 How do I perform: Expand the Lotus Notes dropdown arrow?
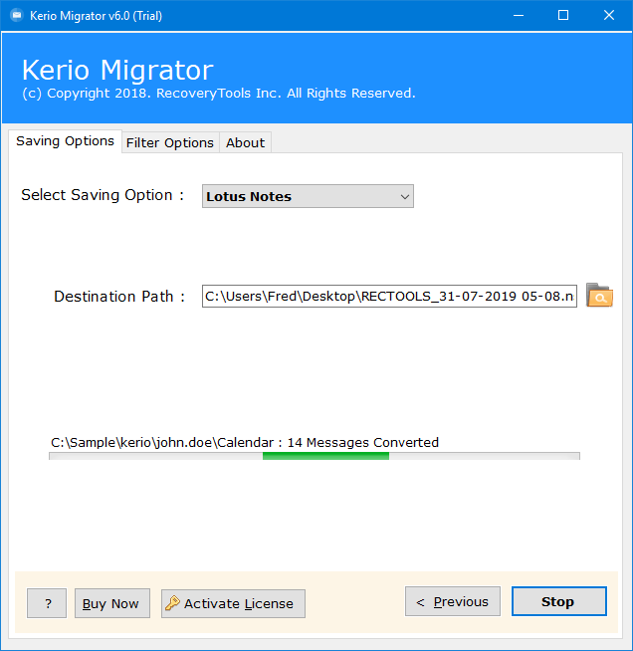coord(405,197)
